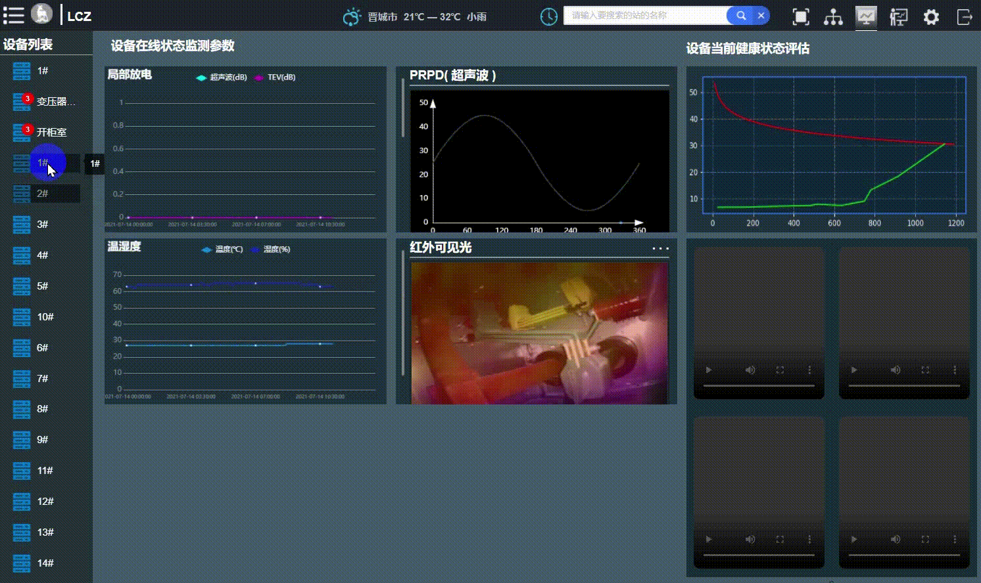981x583 pixels.
Task: Click the search magnifier button
Action: pyautogui.click(x=740, y=15)
